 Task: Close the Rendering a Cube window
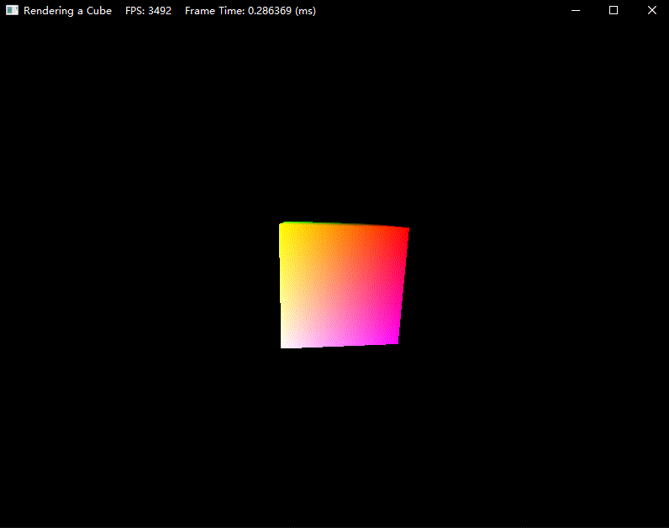pos(651,10)
